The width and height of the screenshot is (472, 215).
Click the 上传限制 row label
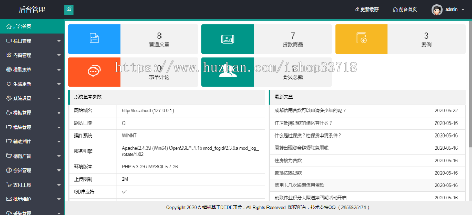pos(83,179)
